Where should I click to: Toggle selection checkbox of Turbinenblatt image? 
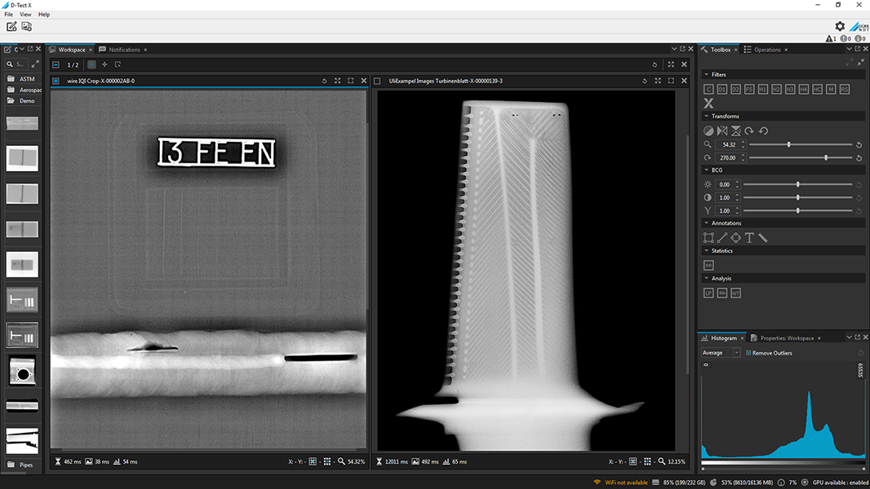pyautogui.click(x=377, y=81)
